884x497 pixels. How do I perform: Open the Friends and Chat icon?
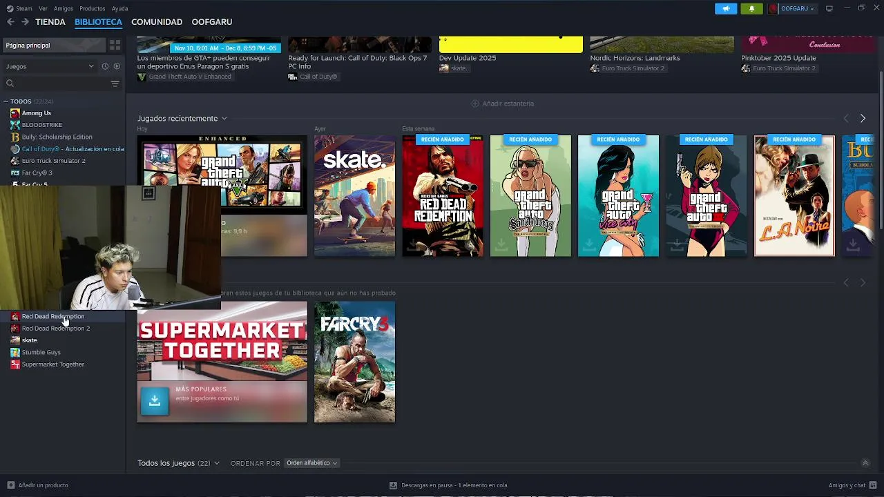(x=874, y=485)
